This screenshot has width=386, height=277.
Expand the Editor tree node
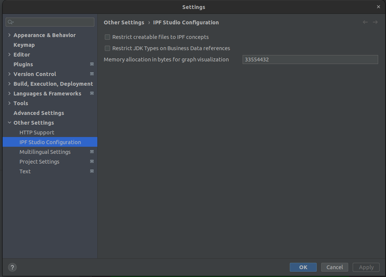[x=9, y=54]
